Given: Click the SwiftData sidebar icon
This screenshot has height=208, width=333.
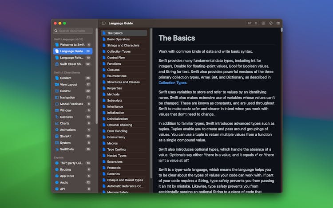Looking at the screenshot, I should (57, 149).
